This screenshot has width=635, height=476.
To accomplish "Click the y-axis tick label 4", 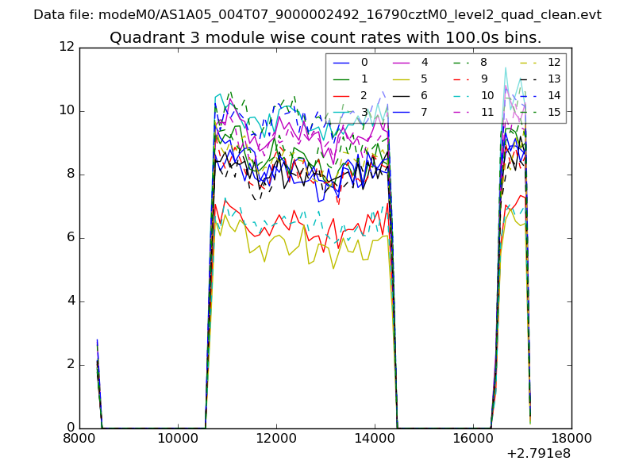I will (x=70, y=301).
